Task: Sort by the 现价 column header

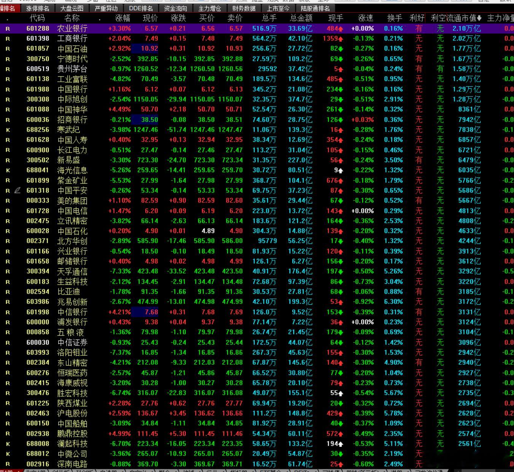Action: 150,18
